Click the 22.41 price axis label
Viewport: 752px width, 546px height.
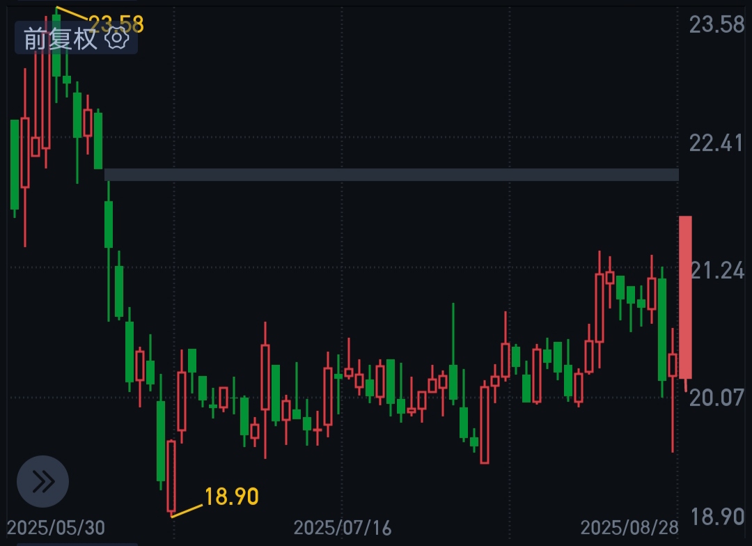click(x=716, y=143)
